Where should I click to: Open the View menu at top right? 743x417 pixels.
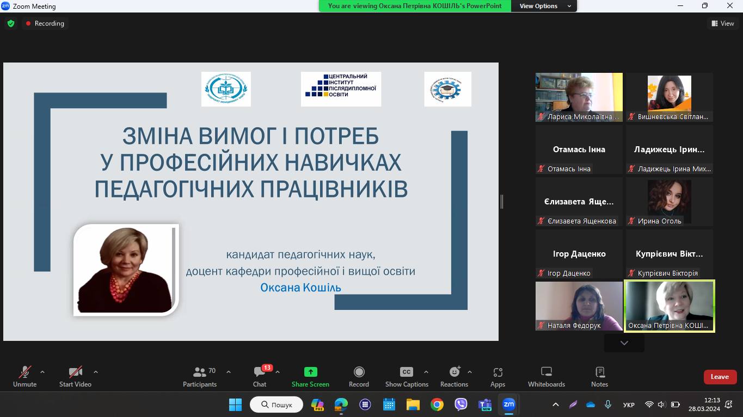tap(722, 23)
